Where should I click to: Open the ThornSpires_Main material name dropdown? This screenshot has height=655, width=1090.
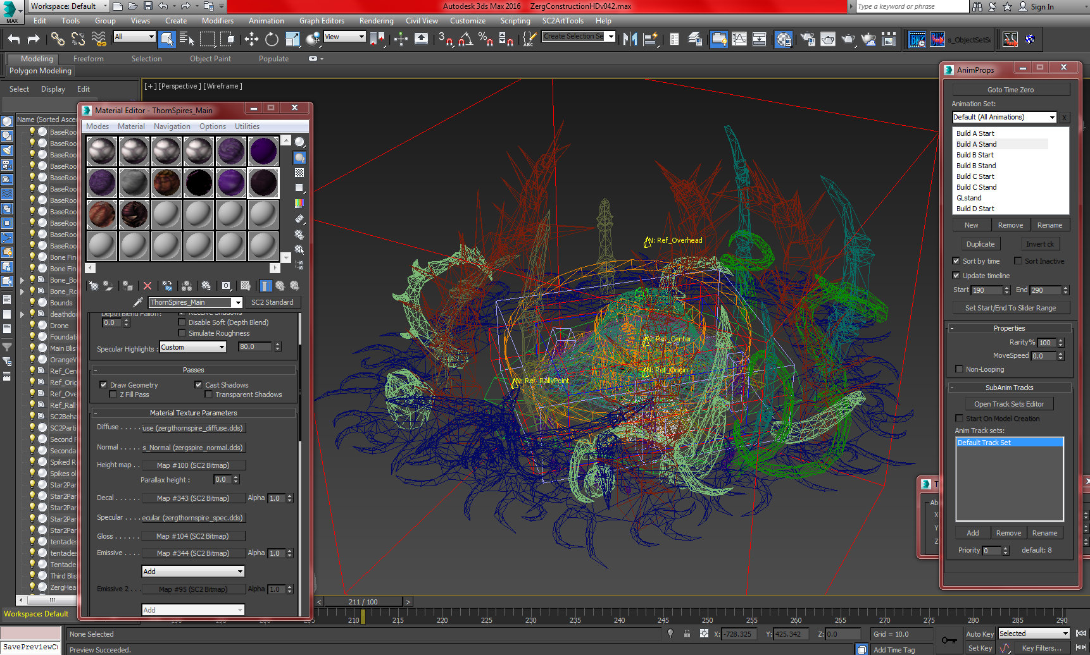[196, 302]
